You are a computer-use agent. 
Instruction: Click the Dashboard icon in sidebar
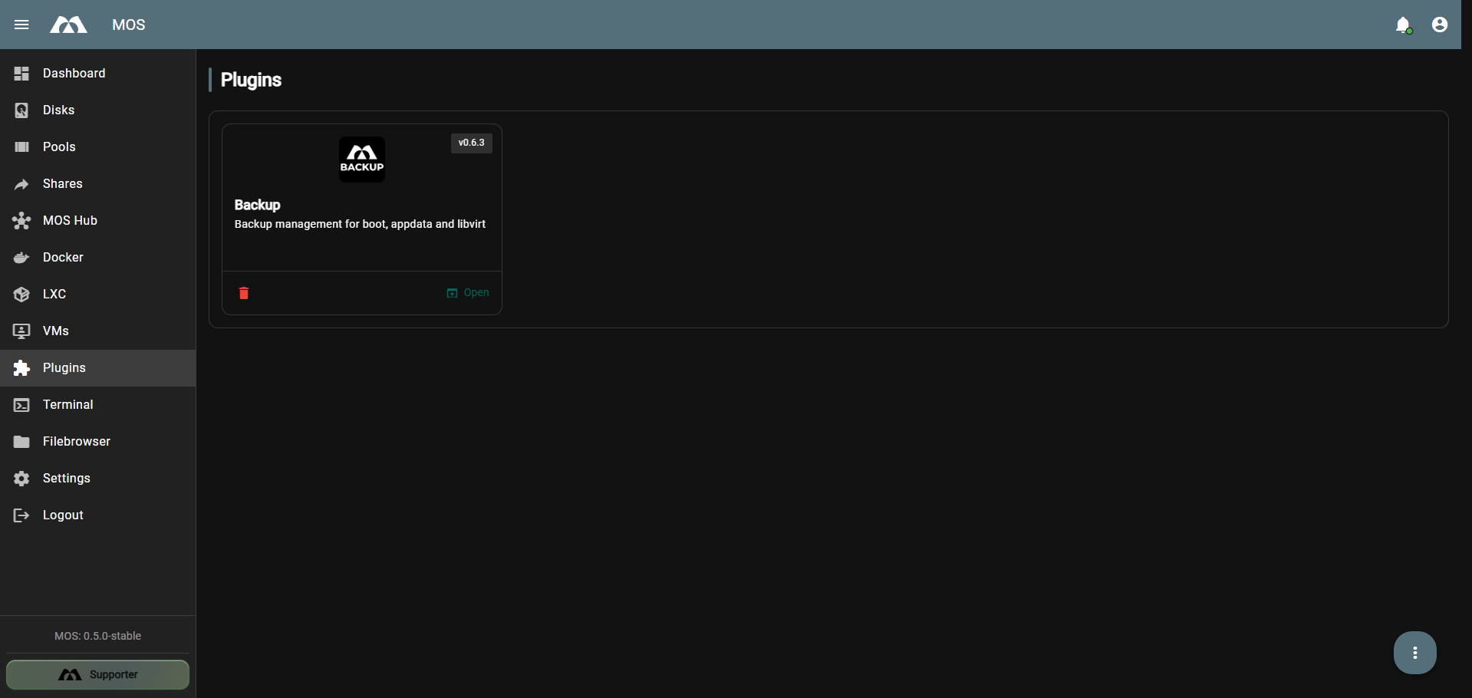pos(21,74)
